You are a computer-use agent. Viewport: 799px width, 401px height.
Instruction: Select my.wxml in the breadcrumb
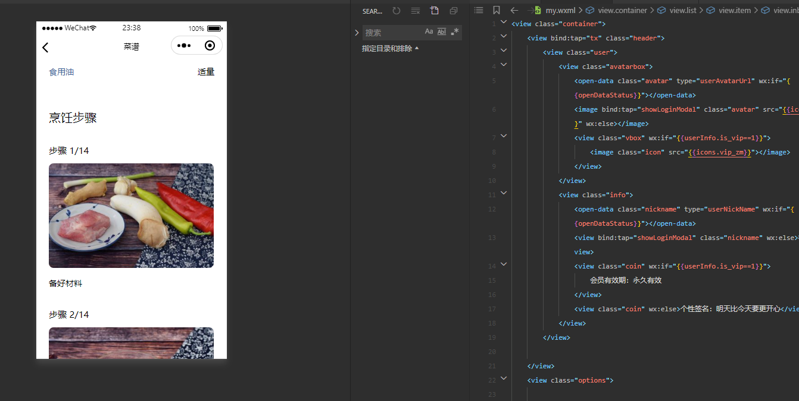560,10
